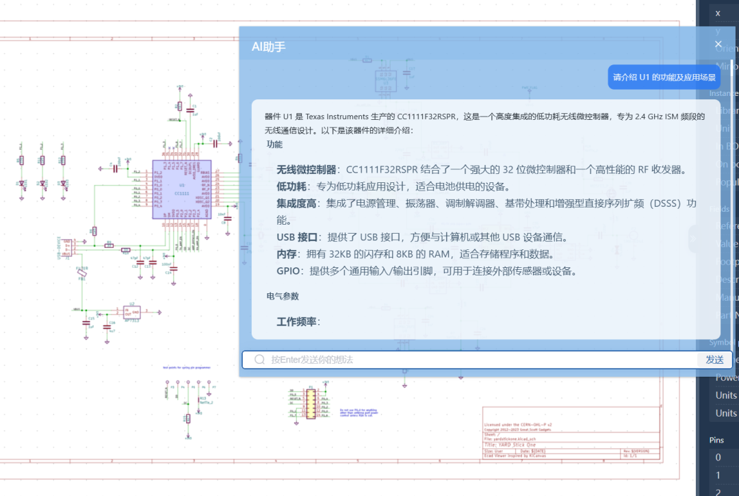739x496 pixels.
Task: Select resistor R9 on the USB line
Action: pos(109,246)
